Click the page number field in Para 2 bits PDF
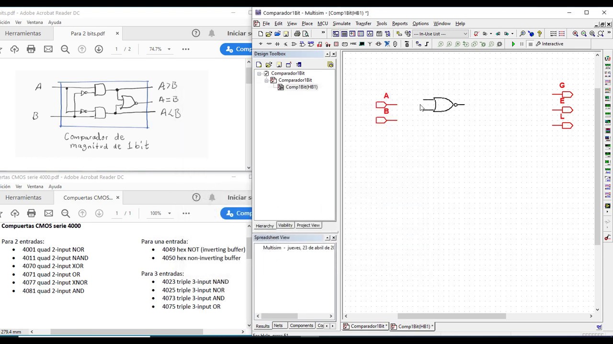Image resolution: width=613 pixels, height=344 pixels. (116, 49)
